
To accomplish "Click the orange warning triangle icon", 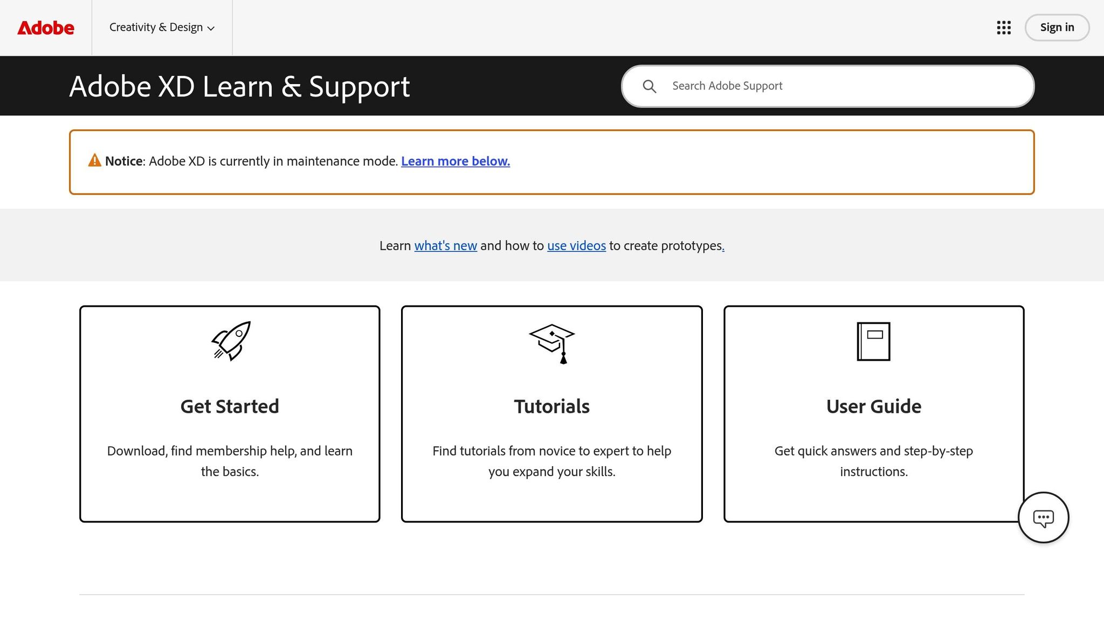I will point(94,161).
